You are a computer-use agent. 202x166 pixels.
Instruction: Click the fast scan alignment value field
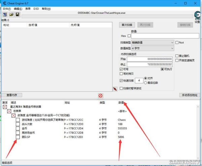(139, 80)
